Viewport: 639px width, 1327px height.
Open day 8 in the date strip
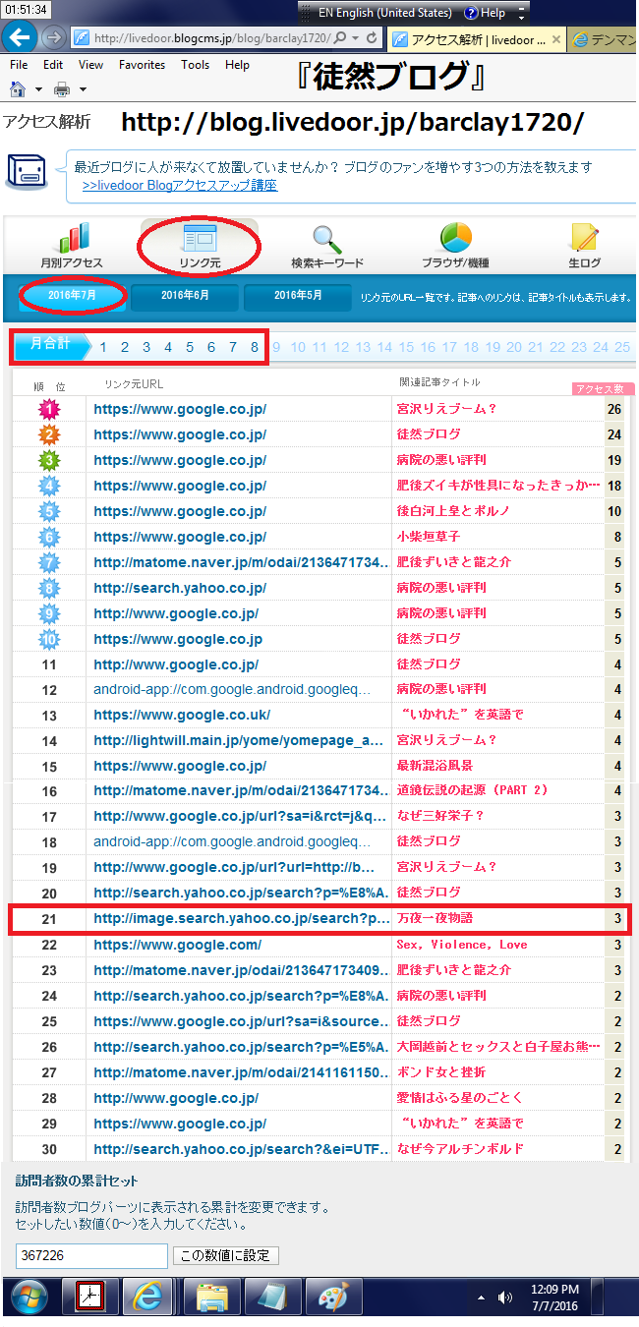click(254, 347)
